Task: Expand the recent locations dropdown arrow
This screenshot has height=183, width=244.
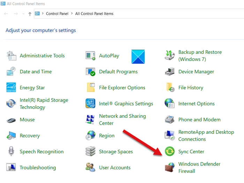Action: (x=23, y=14)
